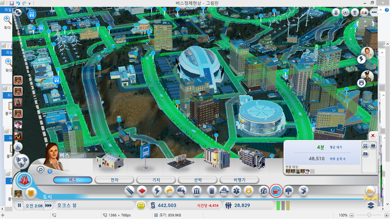This screenshot has height=219, width=390.
Task: Open the power utilities lightning icon
Action: (x=157, y=191)
